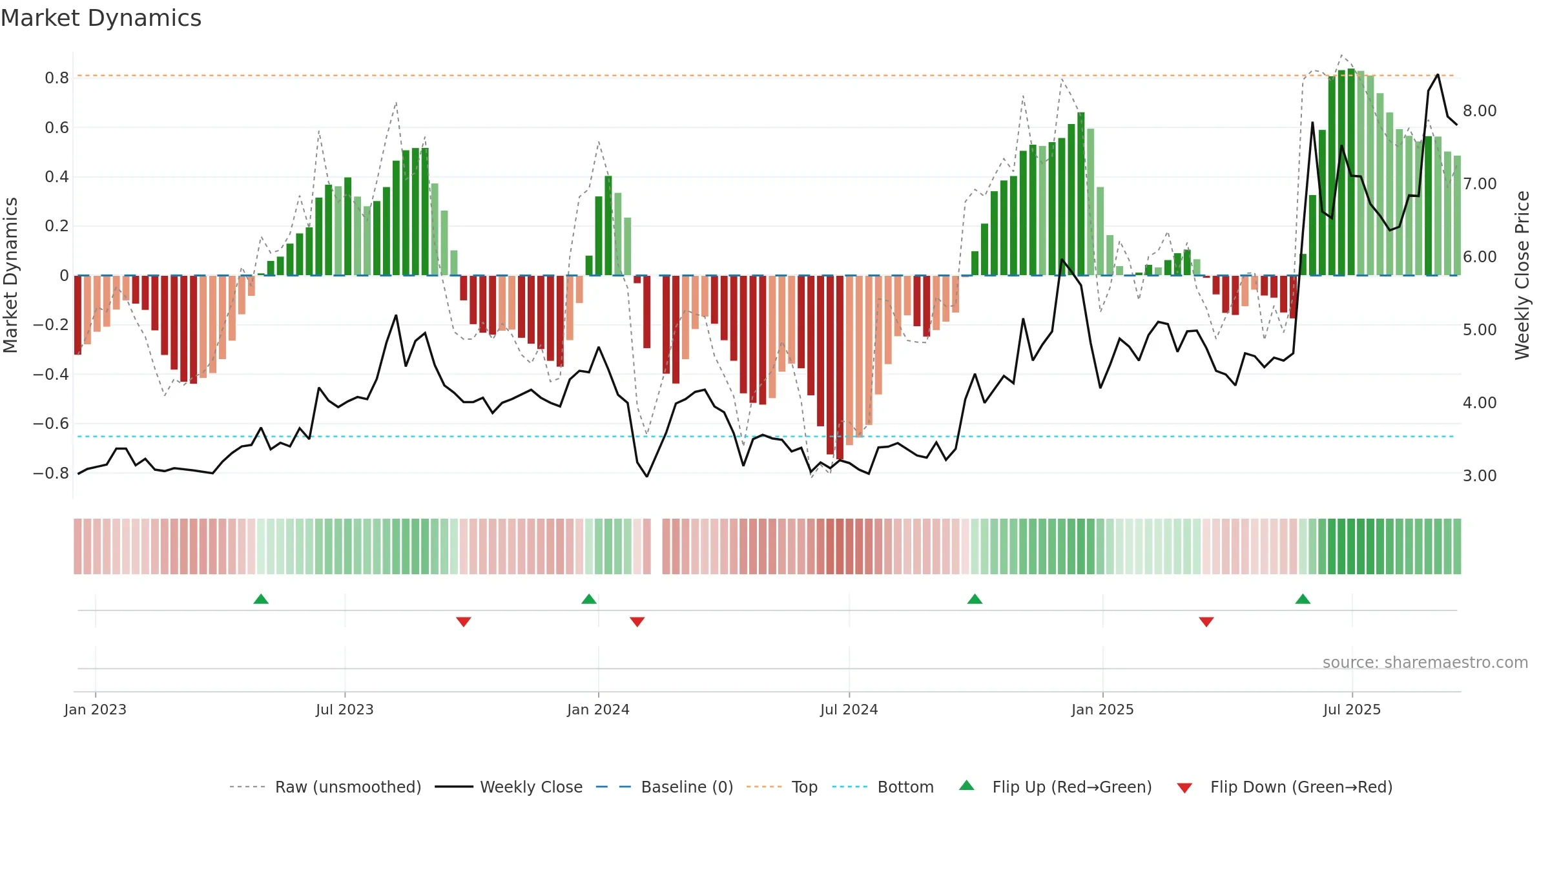The image size is (1550, 872).
Task: Select the green flip-up marker before Jul 2025
Action: pos(1303,599)
